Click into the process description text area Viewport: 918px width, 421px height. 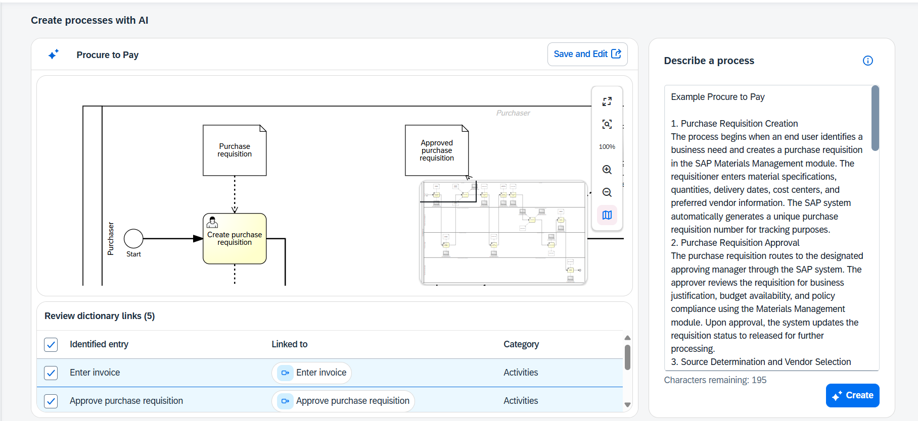pyautogui.click(x=768, y=228)
